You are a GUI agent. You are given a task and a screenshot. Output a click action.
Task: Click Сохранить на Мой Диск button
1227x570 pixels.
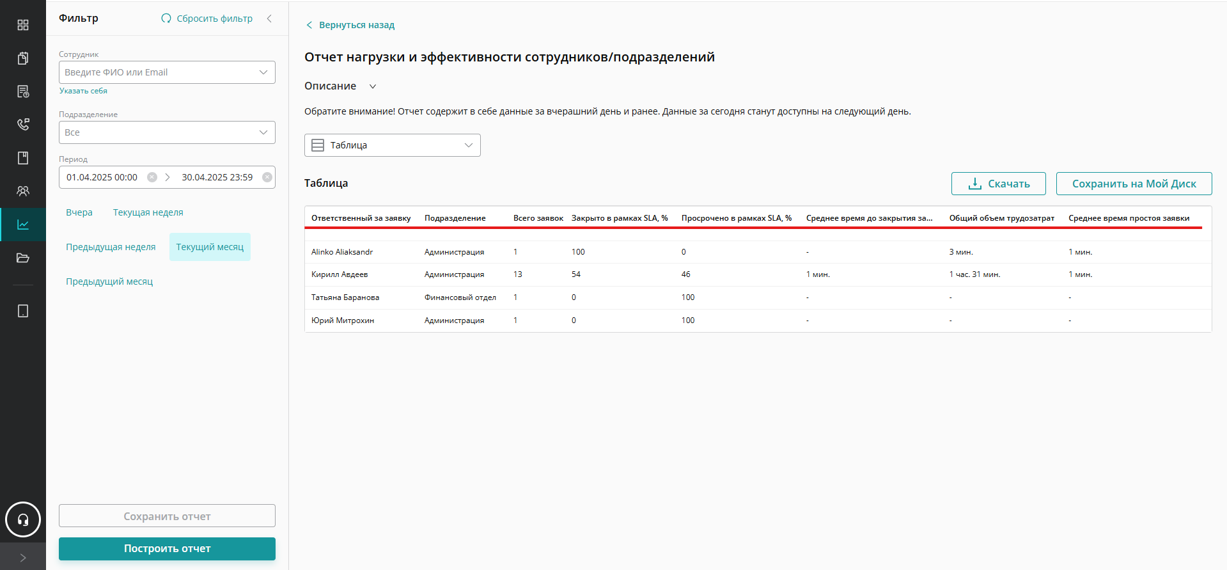click(x=1134, y=184)
